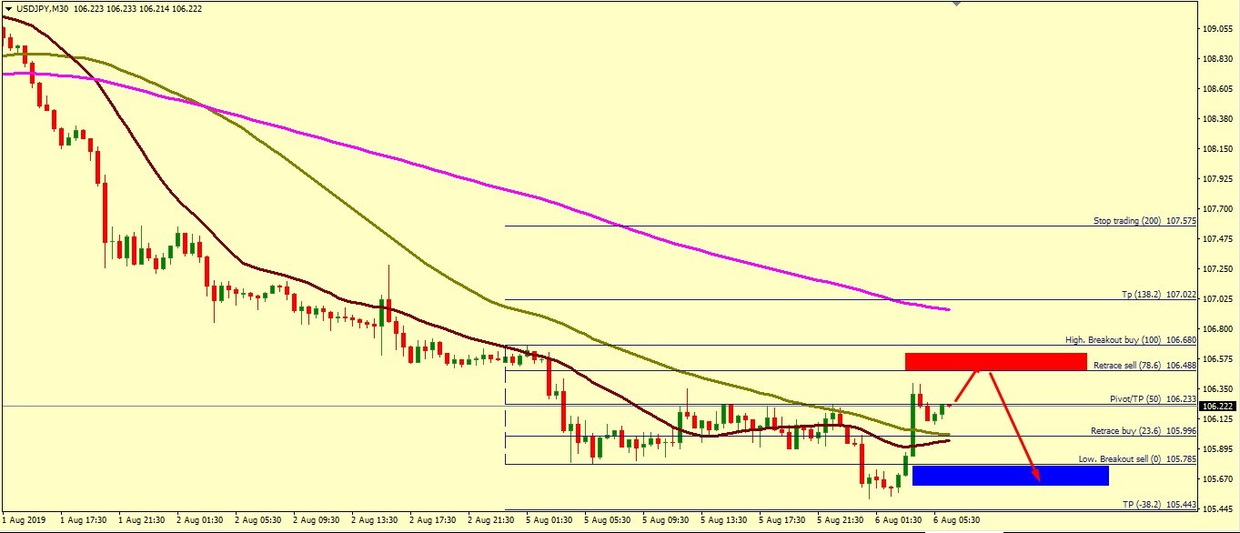Select the blue target zone rectangle
Image resolution: width=1240 pixels, height=533 pixels.
click(x=1010, y=475)
